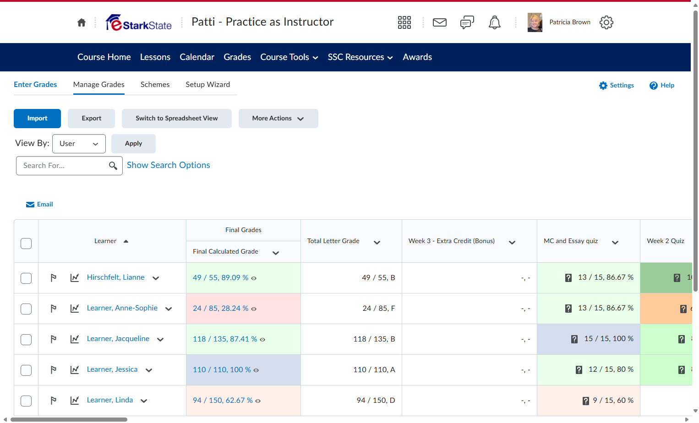Open the SSC Resources menu
The image size is (699, 423).
(x=360, y=57)
